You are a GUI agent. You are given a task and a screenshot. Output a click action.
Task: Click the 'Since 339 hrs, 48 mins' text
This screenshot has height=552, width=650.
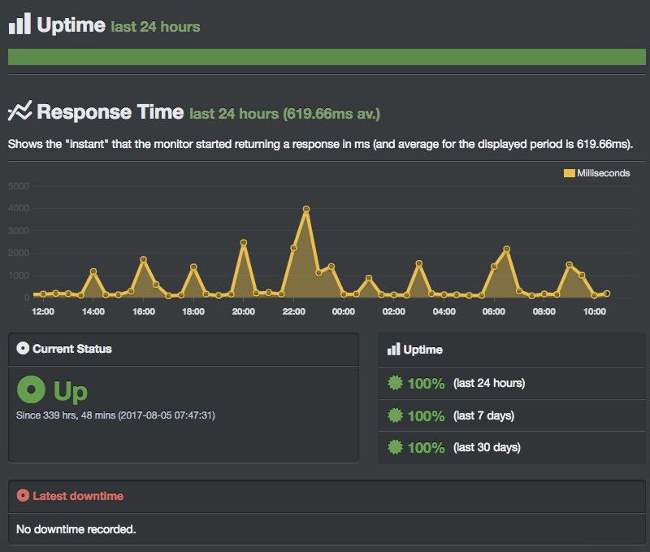115,415
